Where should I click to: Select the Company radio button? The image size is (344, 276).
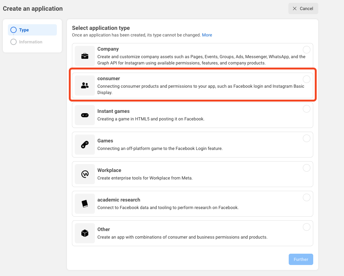(306, 50)
